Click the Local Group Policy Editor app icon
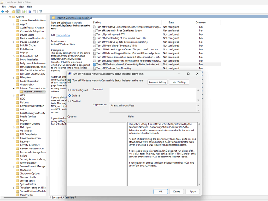Image resolution: width=268 pixels, height=201 pixels. (2, 2)
